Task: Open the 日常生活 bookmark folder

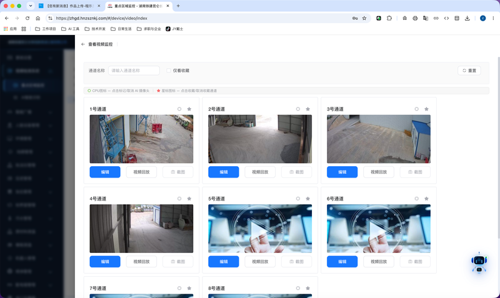Action: click(121, 29)
